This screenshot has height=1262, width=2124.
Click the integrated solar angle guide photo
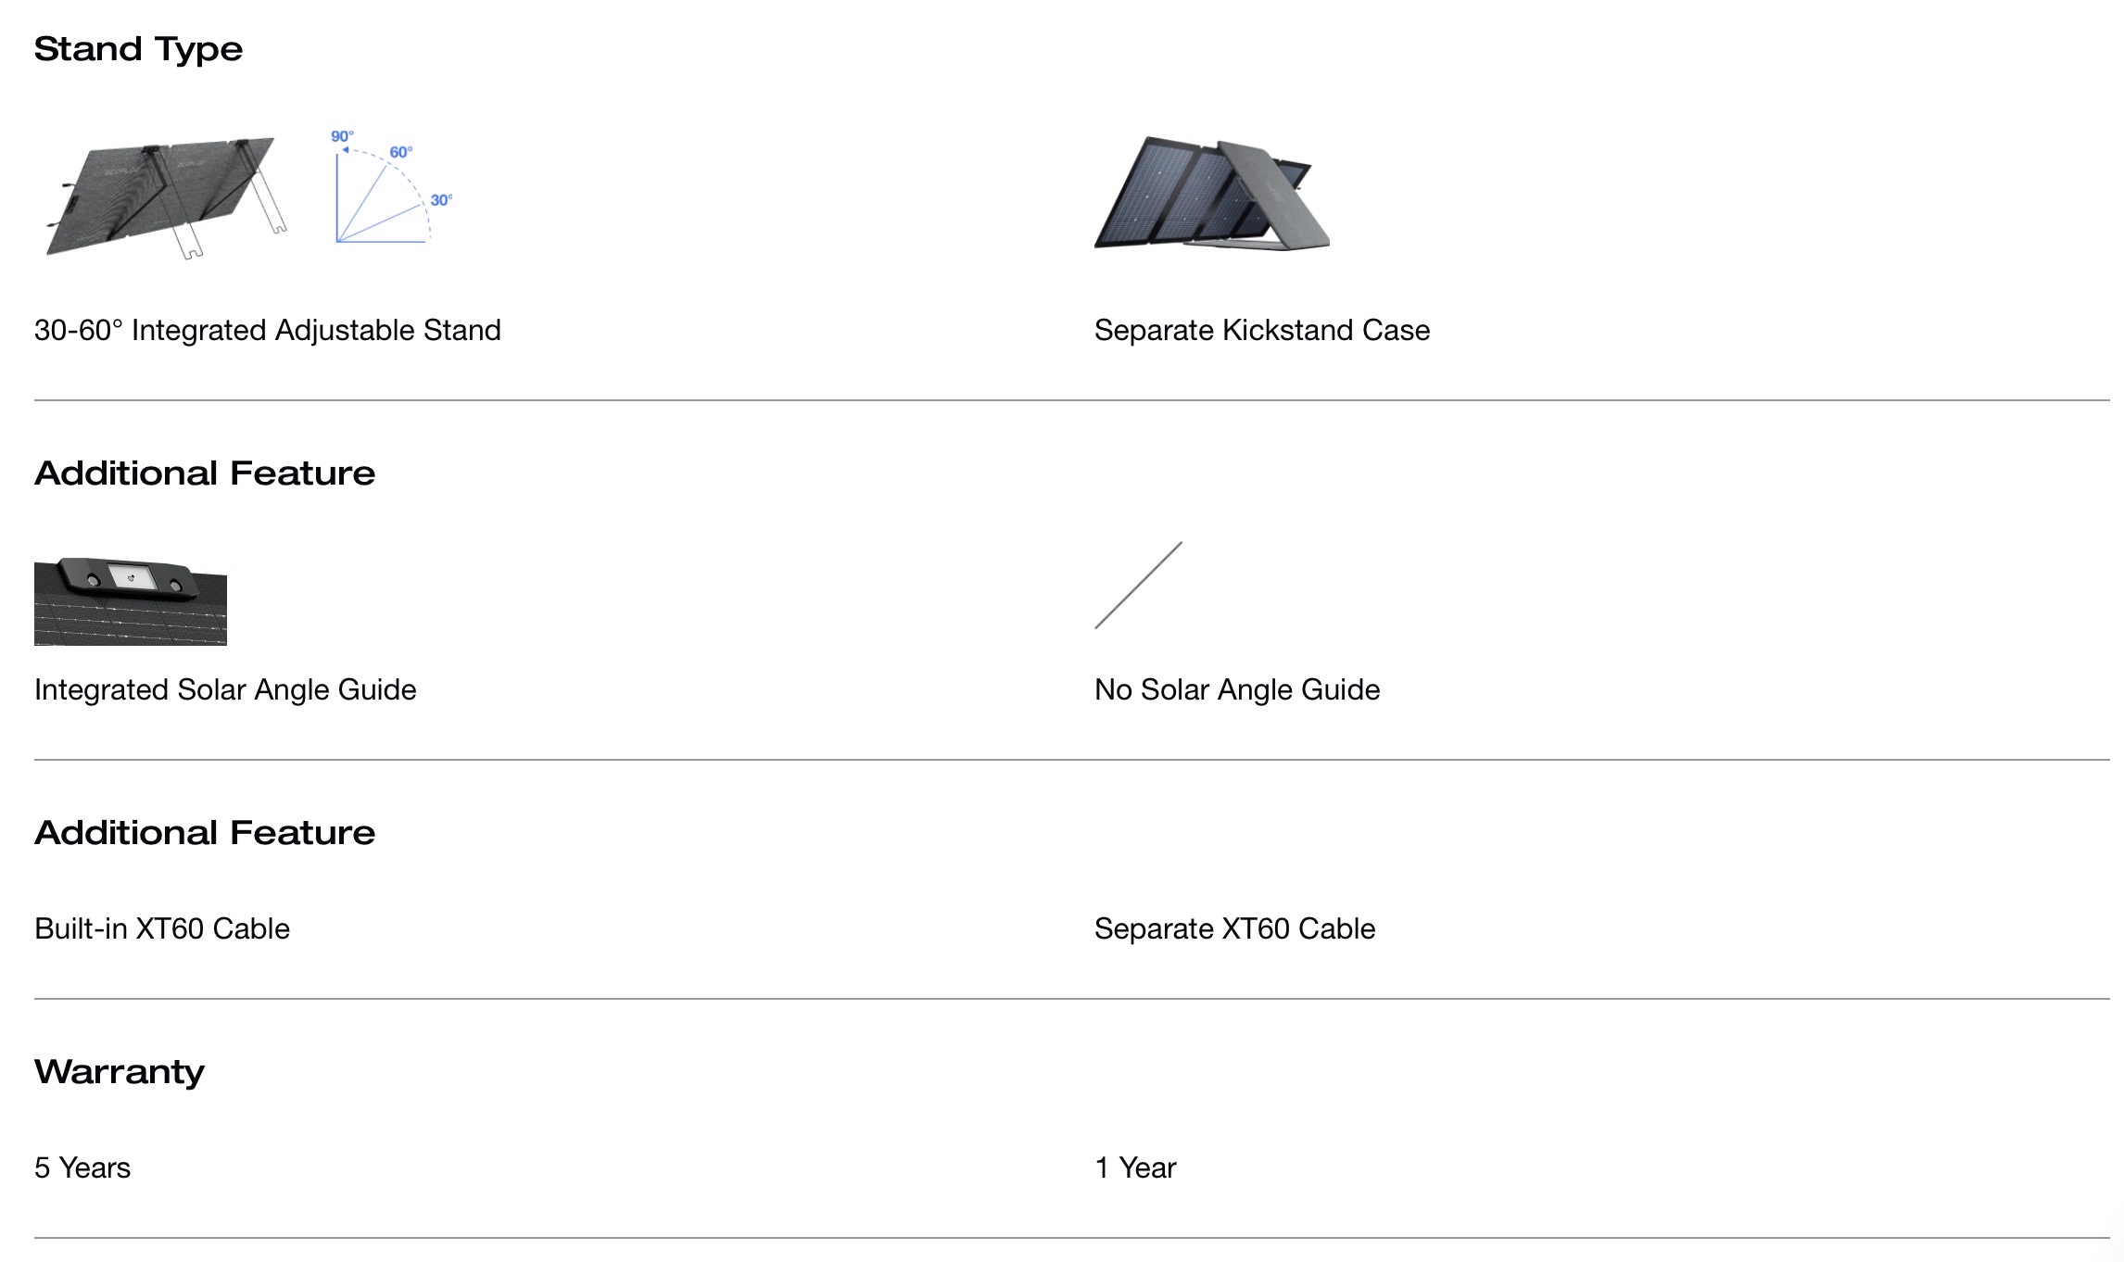131,600
